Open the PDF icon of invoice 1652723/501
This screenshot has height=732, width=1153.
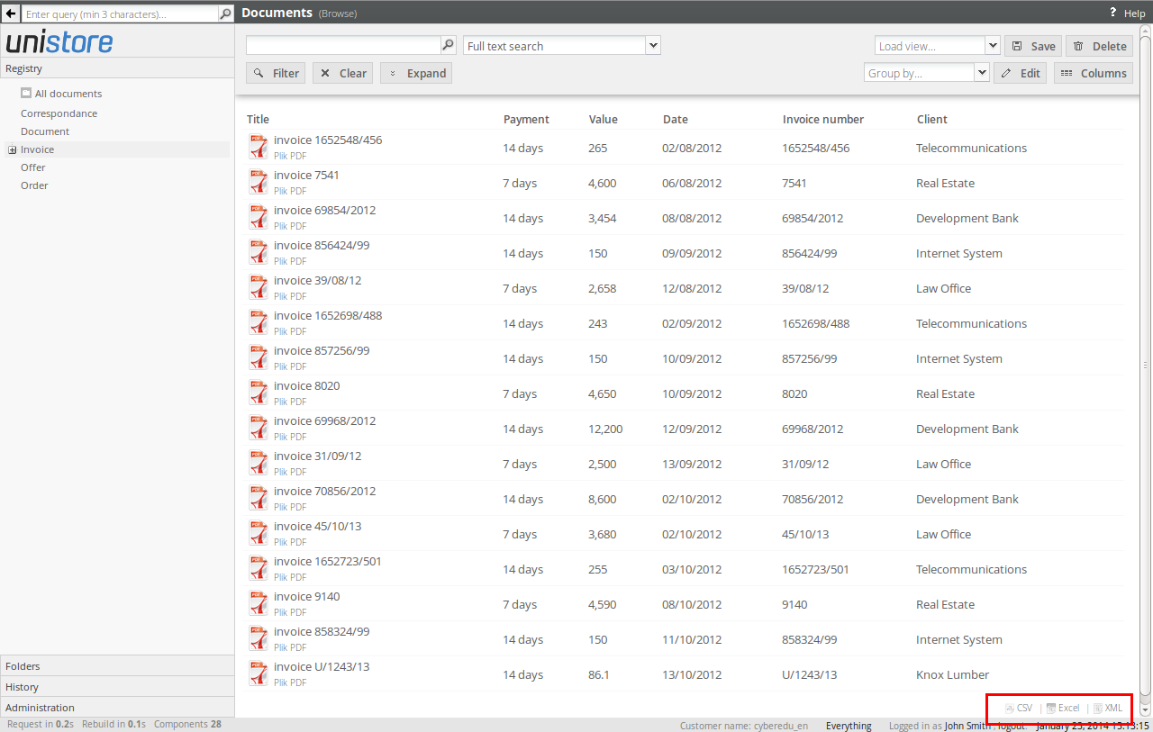coord(259,569)
